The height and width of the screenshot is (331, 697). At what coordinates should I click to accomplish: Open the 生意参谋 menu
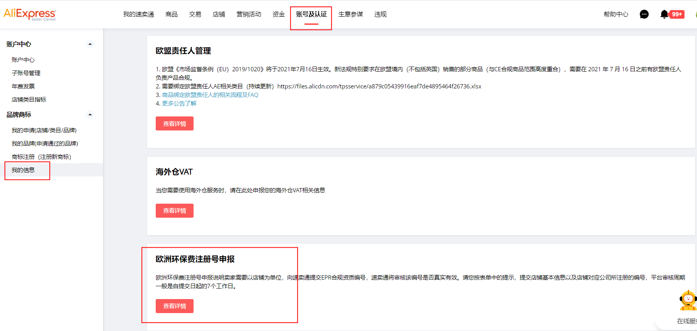351,14
